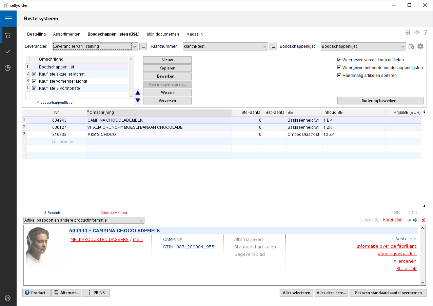The width and height of the screenshot is (433, 306).
Task: Close info panel with red X
Action: tap(423, 220)
